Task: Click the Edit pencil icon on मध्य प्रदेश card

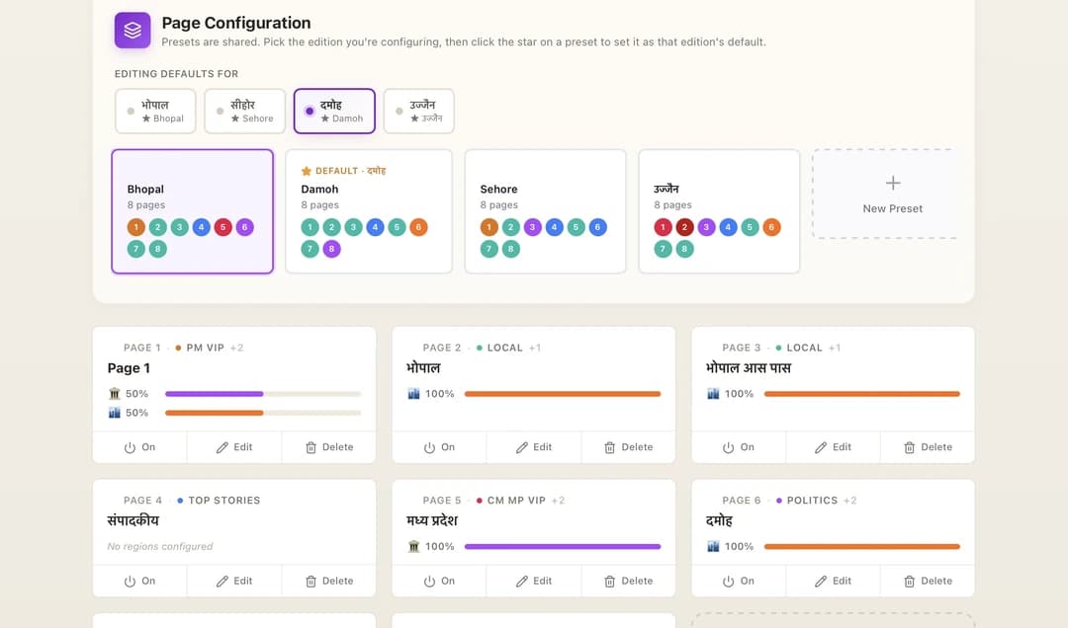Action: click(x=521, y=581)
